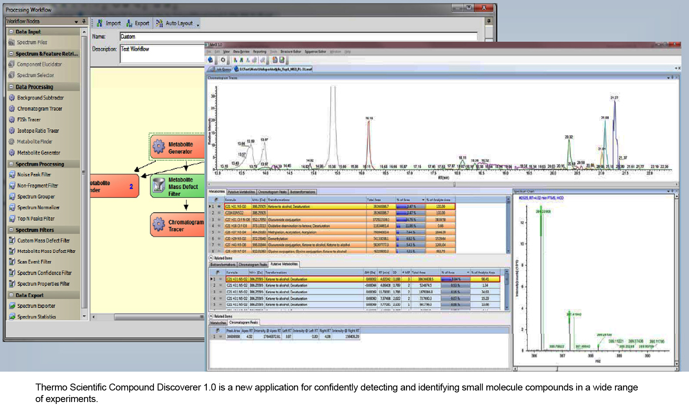Screen dimensions: 689x412
Task: Select the Background Subtractor node icon
Action: point(12,98)
